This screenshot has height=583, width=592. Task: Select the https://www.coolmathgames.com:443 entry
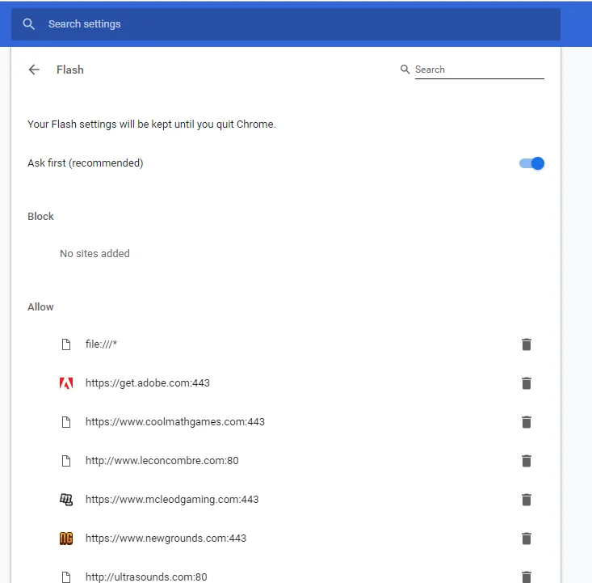[175, 422]
